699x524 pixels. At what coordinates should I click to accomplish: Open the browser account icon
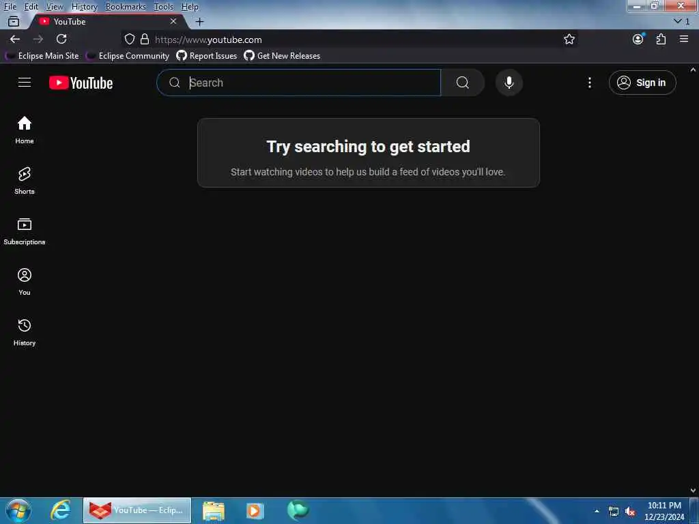pos(638,39)
